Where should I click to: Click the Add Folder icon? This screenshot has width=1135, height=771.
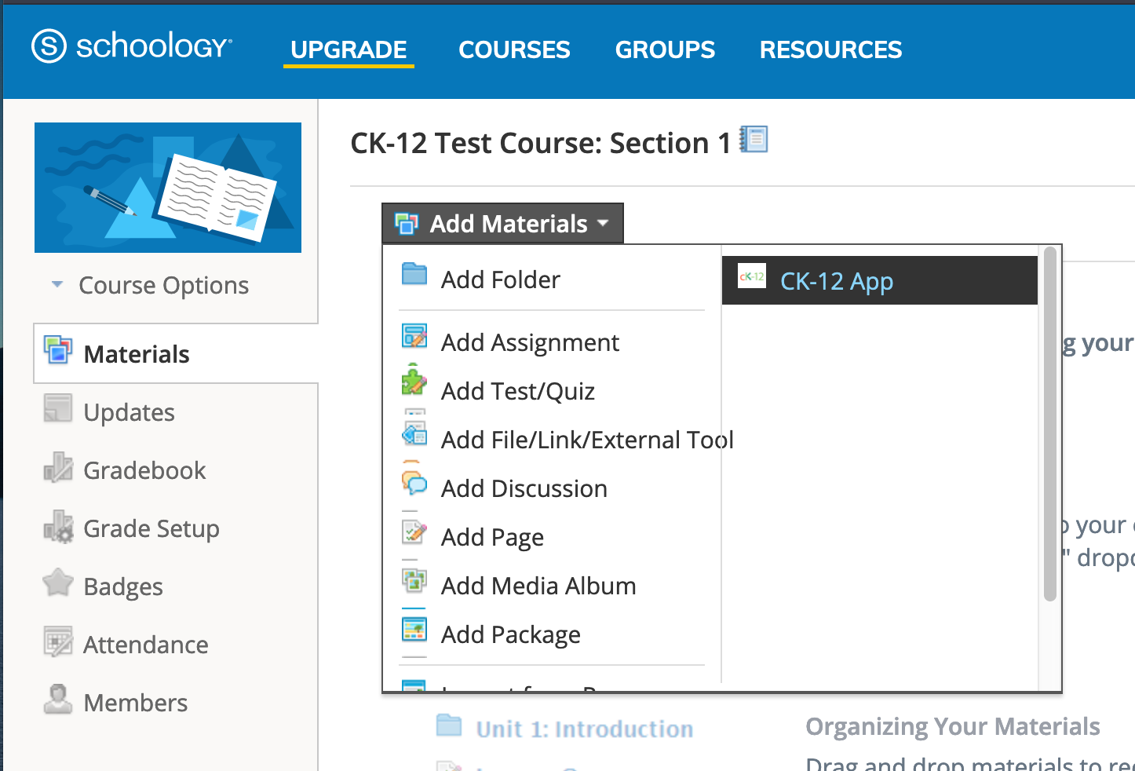[414, 274]
